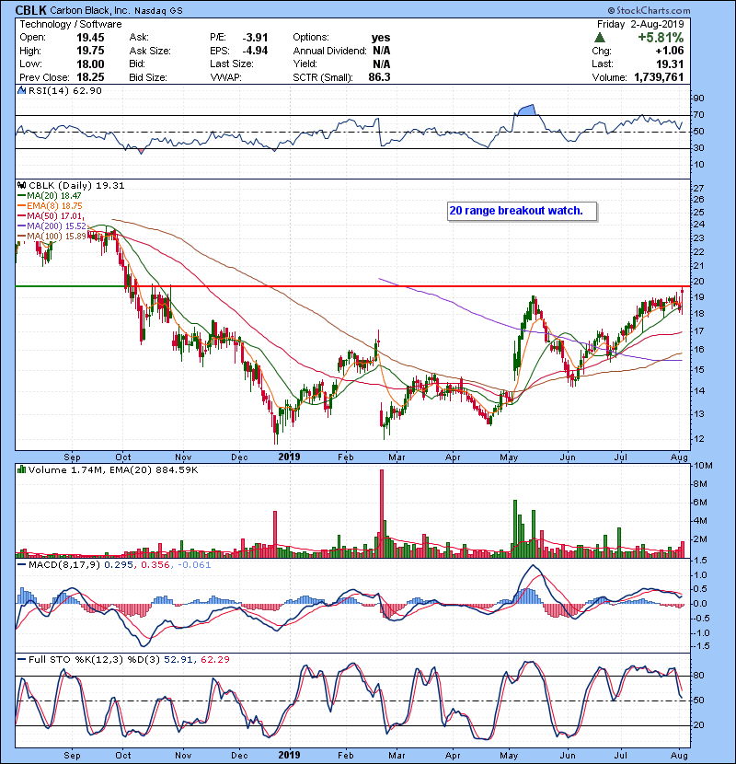Screen dimensions: 736x764
Task: Click the SCTR (Small) value 86.3
Action: 379,77
